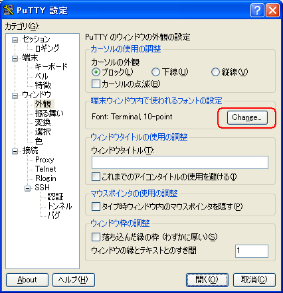Open the キーボード settings
283x293 pixels.
tap(51, 67)
